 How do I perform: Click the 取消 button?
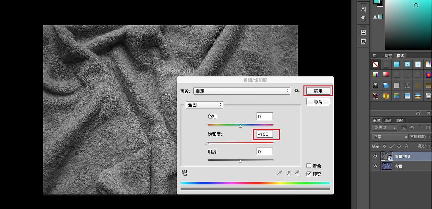(318, 102)
